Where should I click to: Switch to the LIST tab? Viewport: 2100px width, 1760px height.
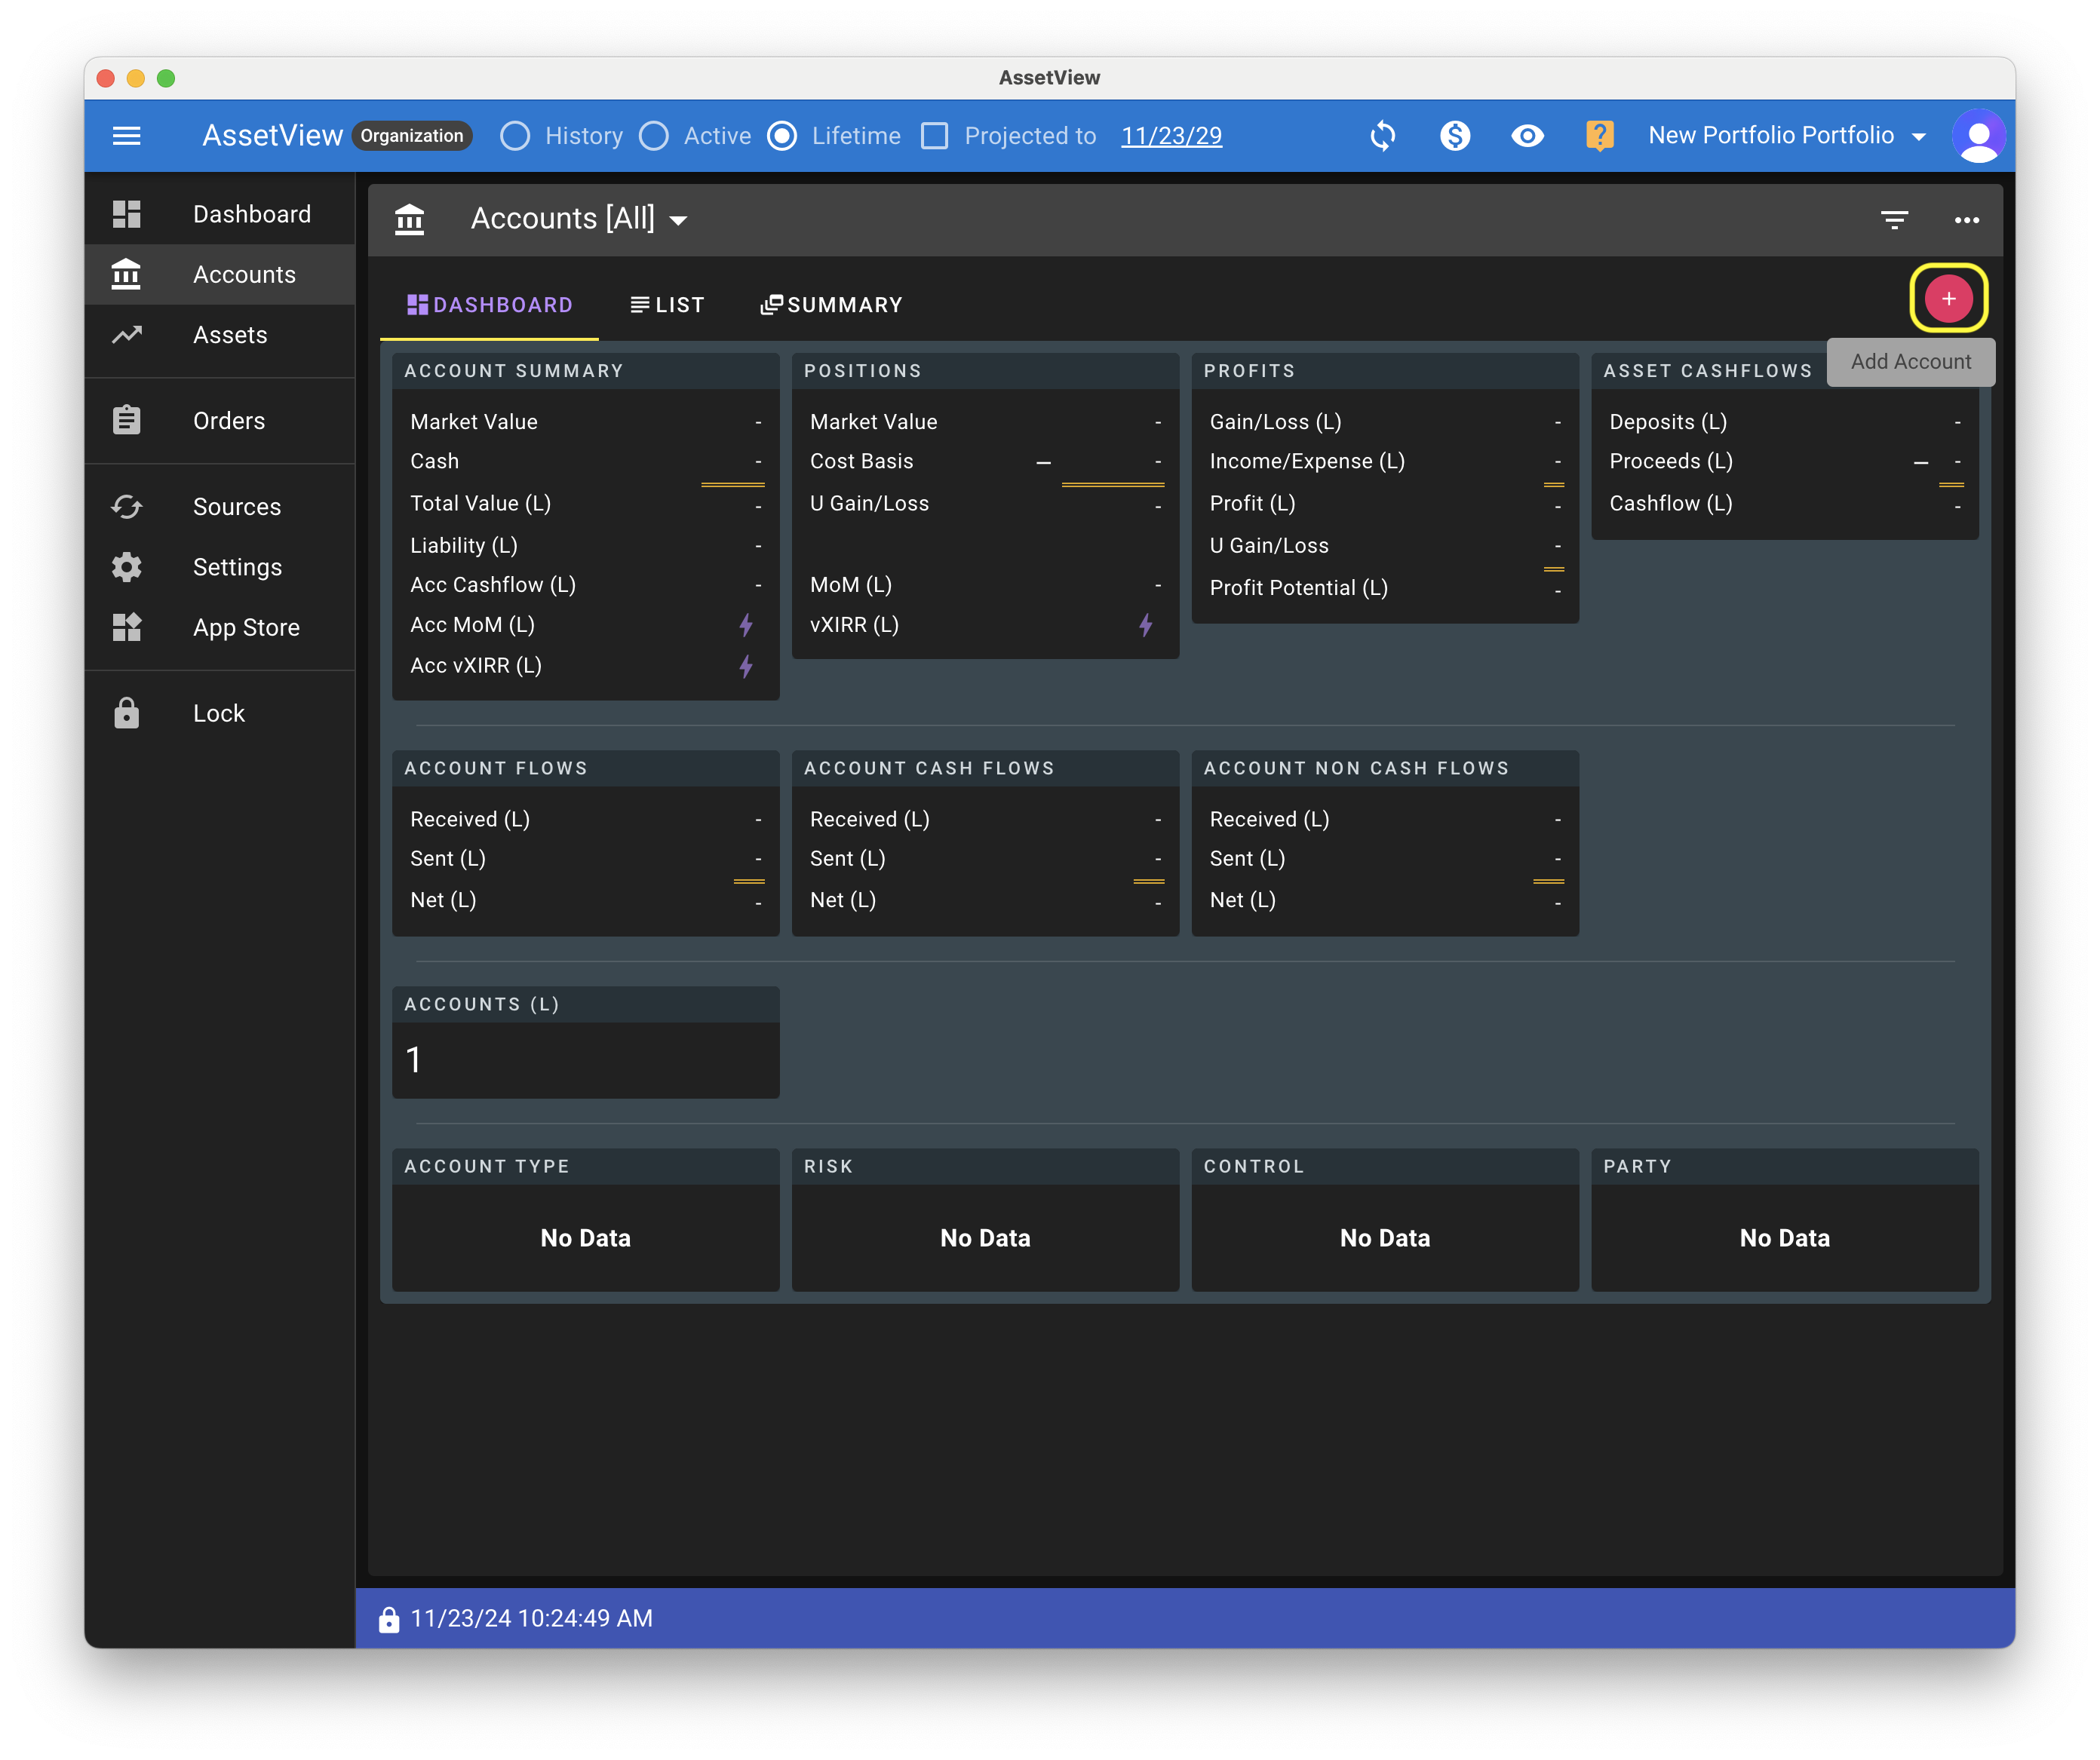(667, 305)
